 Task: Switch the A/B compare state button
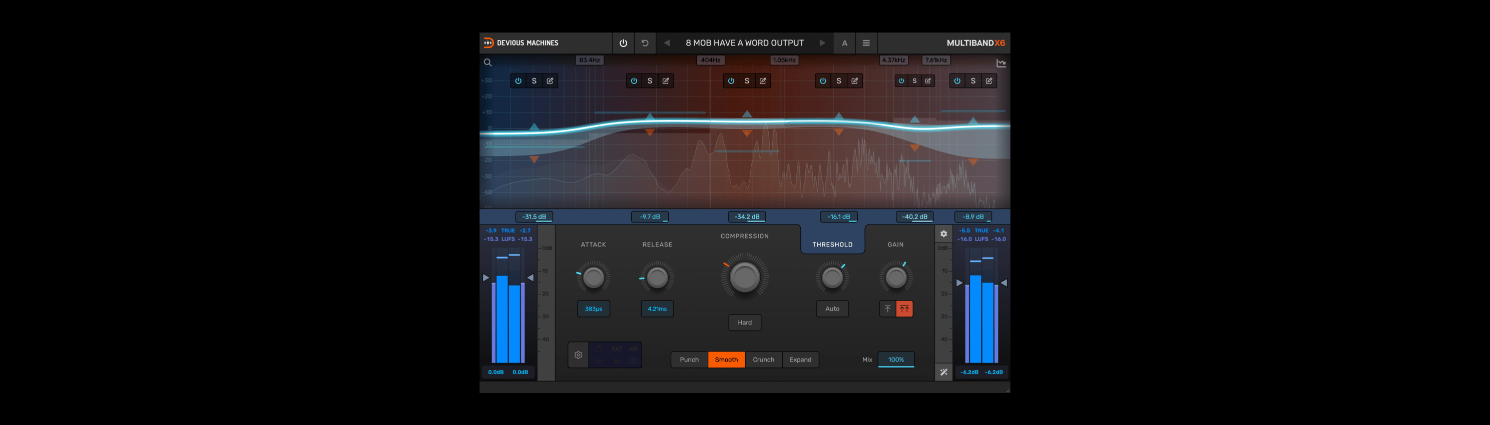[844, 43]
